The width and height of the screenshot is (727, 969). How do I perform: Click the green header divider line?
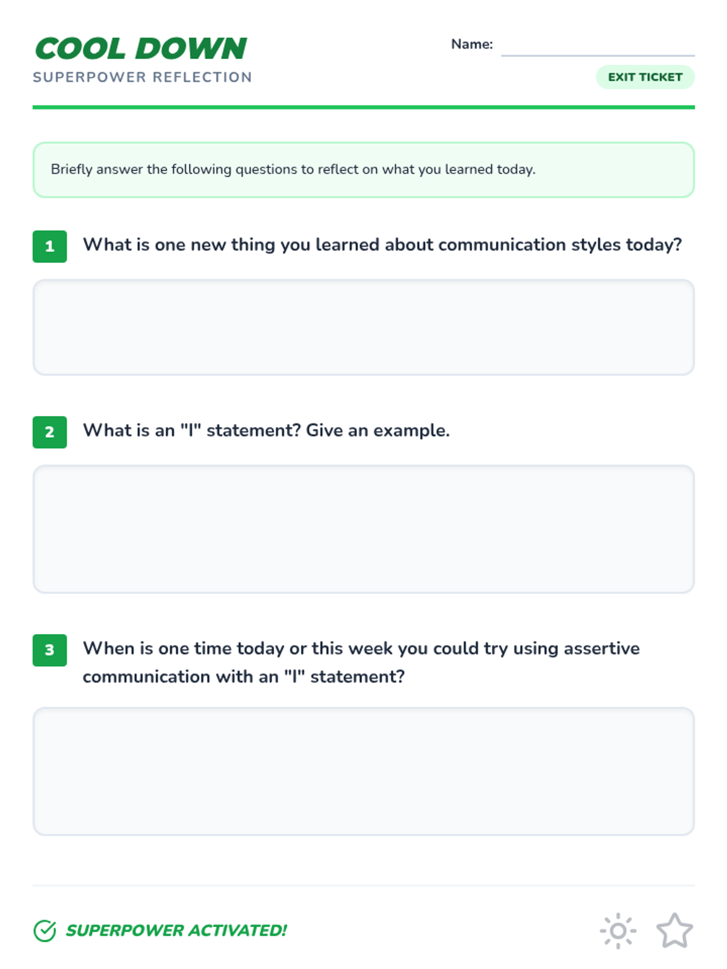tap(363, 107)
